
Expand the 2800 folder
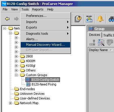coord(16,56)
